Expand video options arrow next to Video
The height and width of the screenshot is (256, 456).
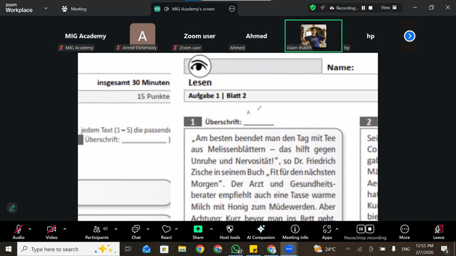pos(64,229)
